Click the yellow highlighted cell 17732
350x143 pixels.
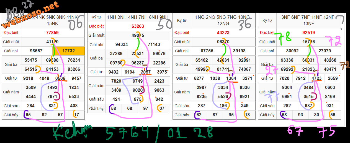coord(68,51)
